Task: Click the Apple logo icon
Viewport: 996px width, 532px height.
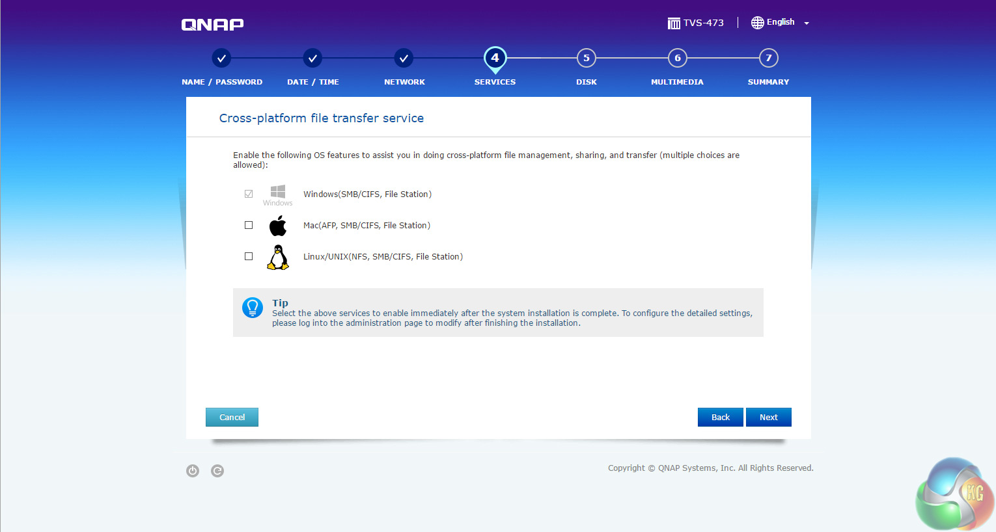Action: tap(278, 226)
